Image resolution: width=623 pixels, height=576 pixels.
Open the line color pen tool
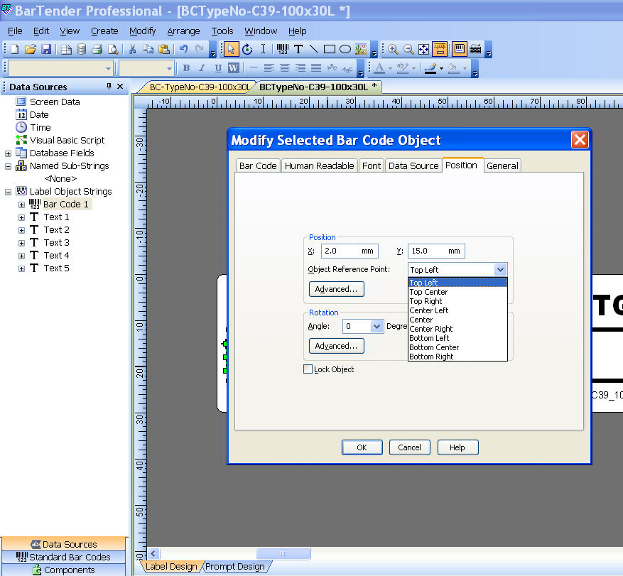coord(430,68)
